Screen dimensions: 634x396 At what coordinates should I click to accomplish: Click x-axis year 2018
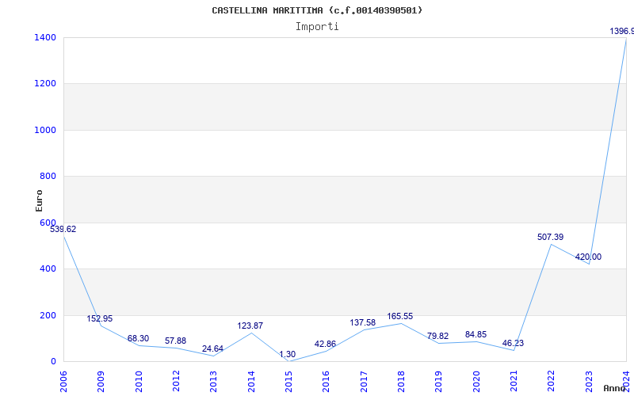tap(401, 382)
